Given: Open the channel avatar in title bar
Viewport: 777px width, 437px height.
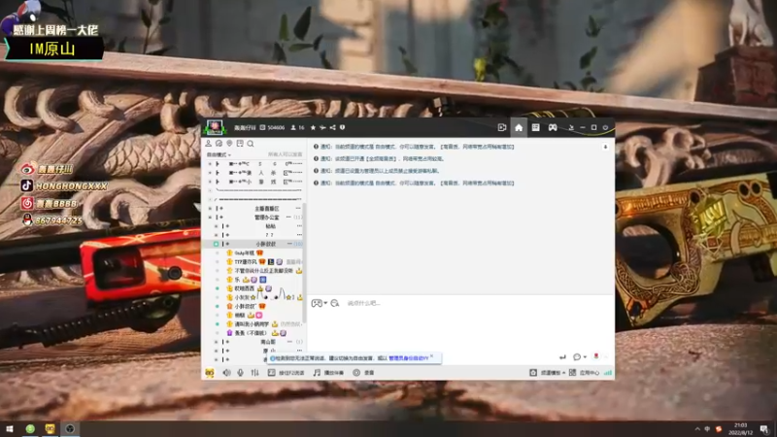Looking at the screenshot, I should click(215, 127).
